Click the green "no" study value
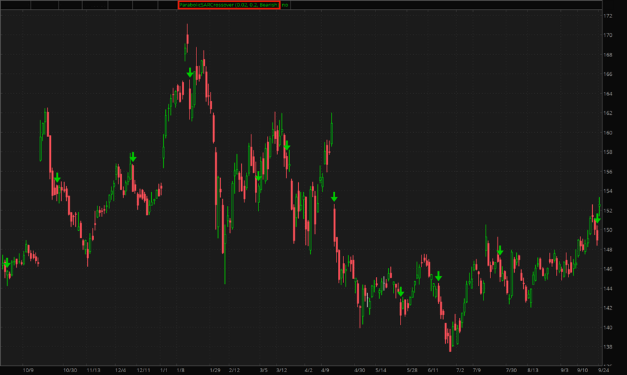 coord(285,5)
